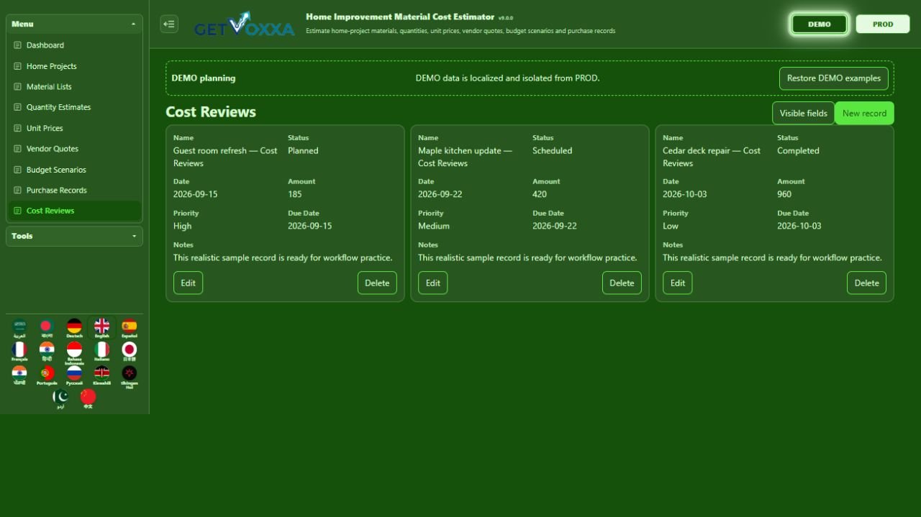
Task: Click the Cost Reviews heading
Action: [211, 112]
